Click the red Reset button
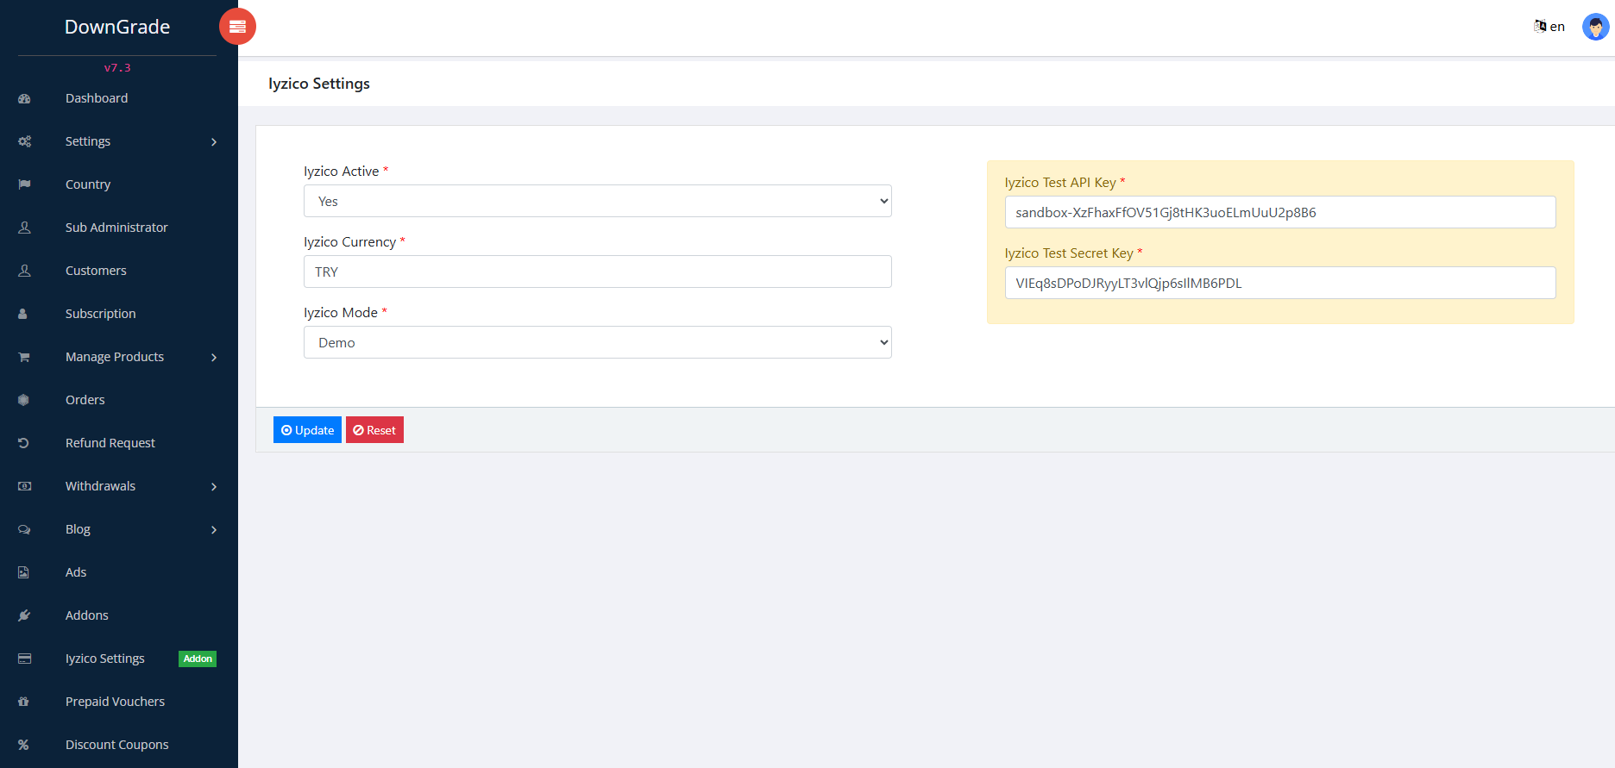This screenshot has height=768, width=1615. pos(374,430)
